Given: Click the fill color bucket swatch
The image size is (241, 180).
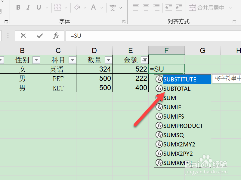Looking at the screenshot, I should coord(77,7).
